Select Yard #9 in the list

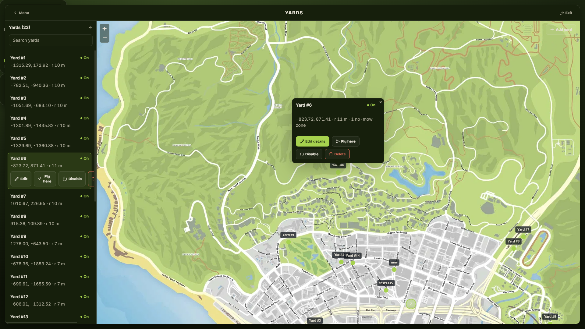click(x=49, y=240)
